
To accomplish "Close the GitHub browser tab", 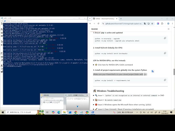I will 117,19.
